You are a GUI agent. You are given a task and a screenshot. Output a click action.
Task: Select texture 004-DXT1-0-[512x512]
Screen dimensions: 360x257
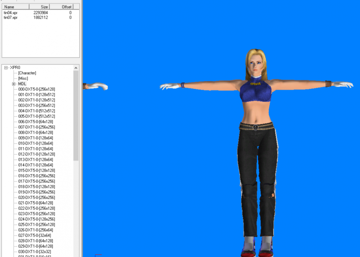pos(37,111)
